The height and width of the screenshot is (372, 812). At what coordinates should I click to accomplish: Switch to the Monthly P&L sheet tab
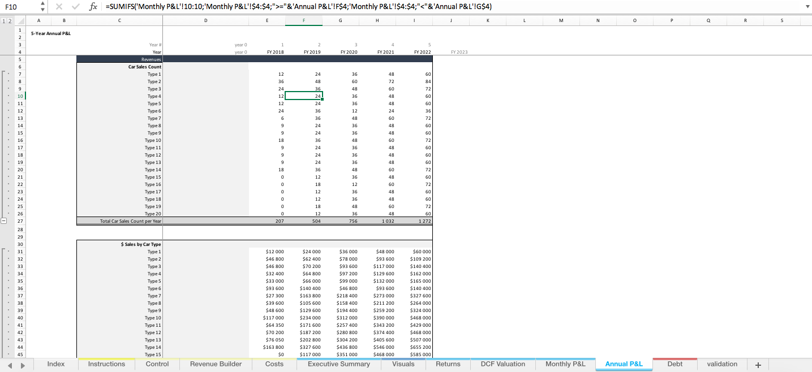tap(565, 364)
